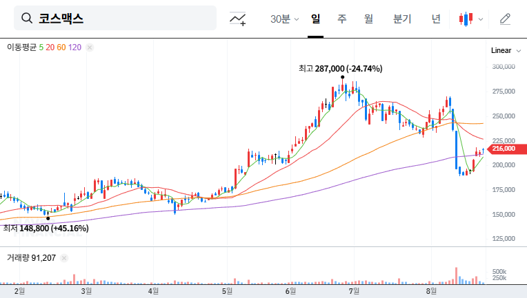Switch to the 주 weekly tab
Image resolution: width=527 pixels, height=298 pixels.
tap(342, 19)
